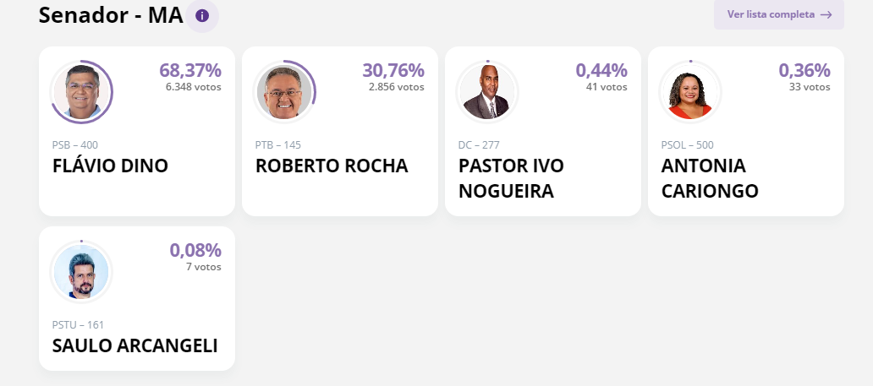Select the ANTONIA CARIONGO name
873x386 pixels.
(x=710, y=178)
